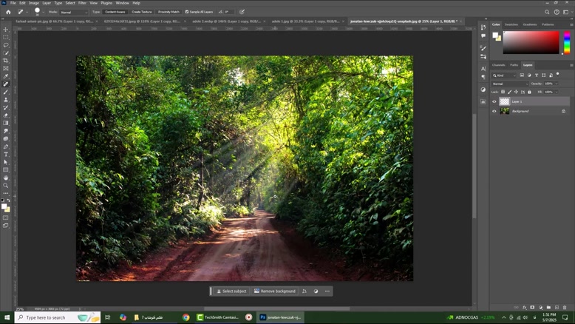Open the brush preset picker dropdown
Screen dimensions: 575x324
[x=44, y=12]
